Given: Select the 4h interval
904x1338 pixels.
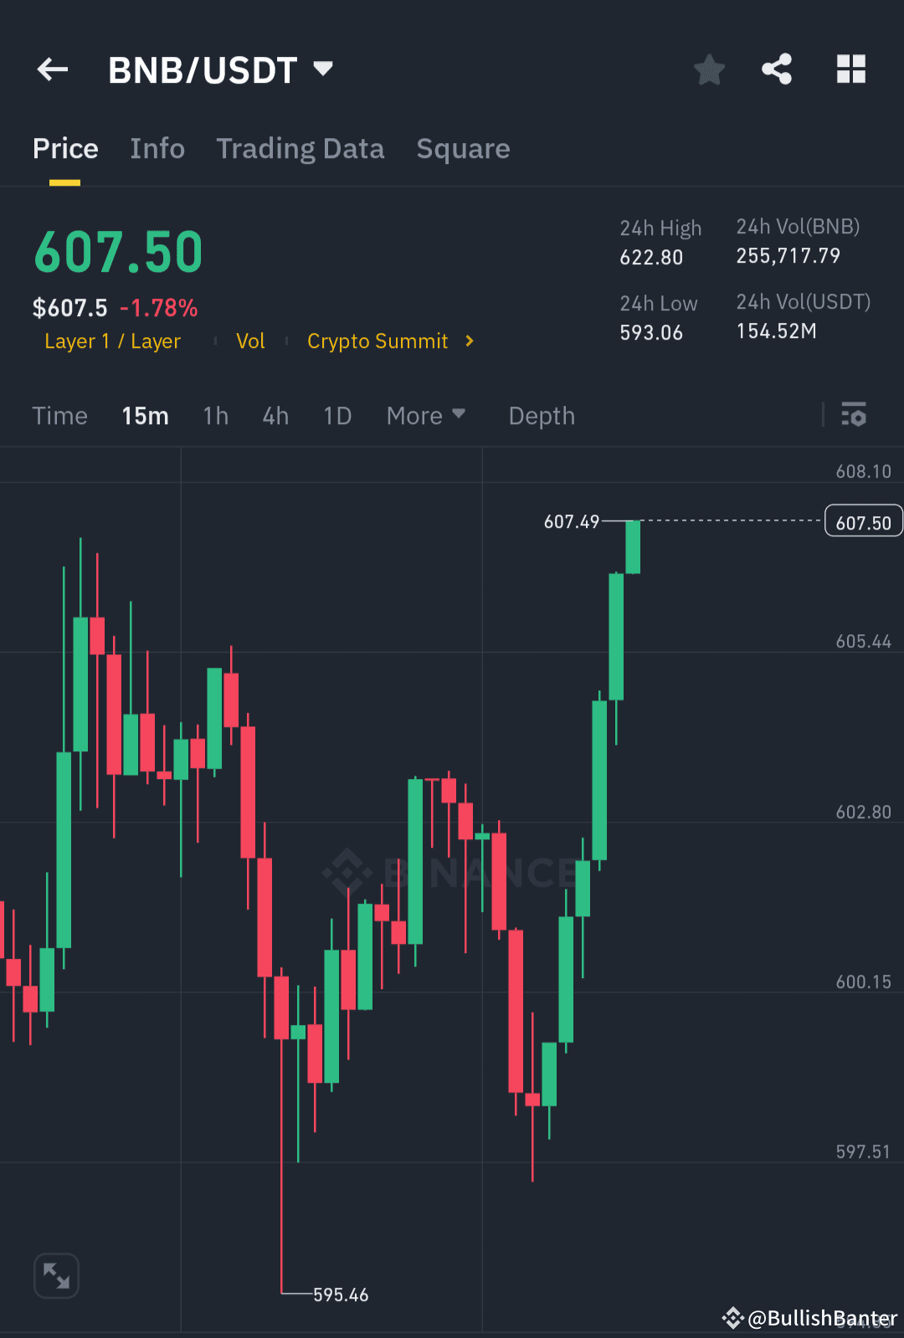Looking at the screenshot, I should (275, 415).
